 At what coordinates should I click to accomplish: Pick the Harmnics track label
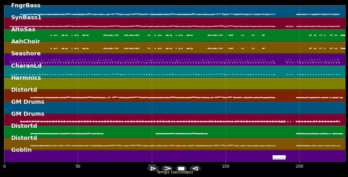[26, 78]
